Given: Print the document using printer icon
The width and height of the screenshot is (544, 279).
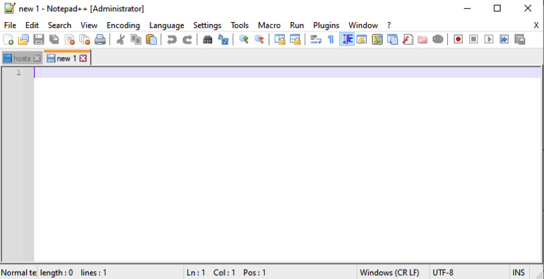Looking at the screenshot, I should 100,40.
